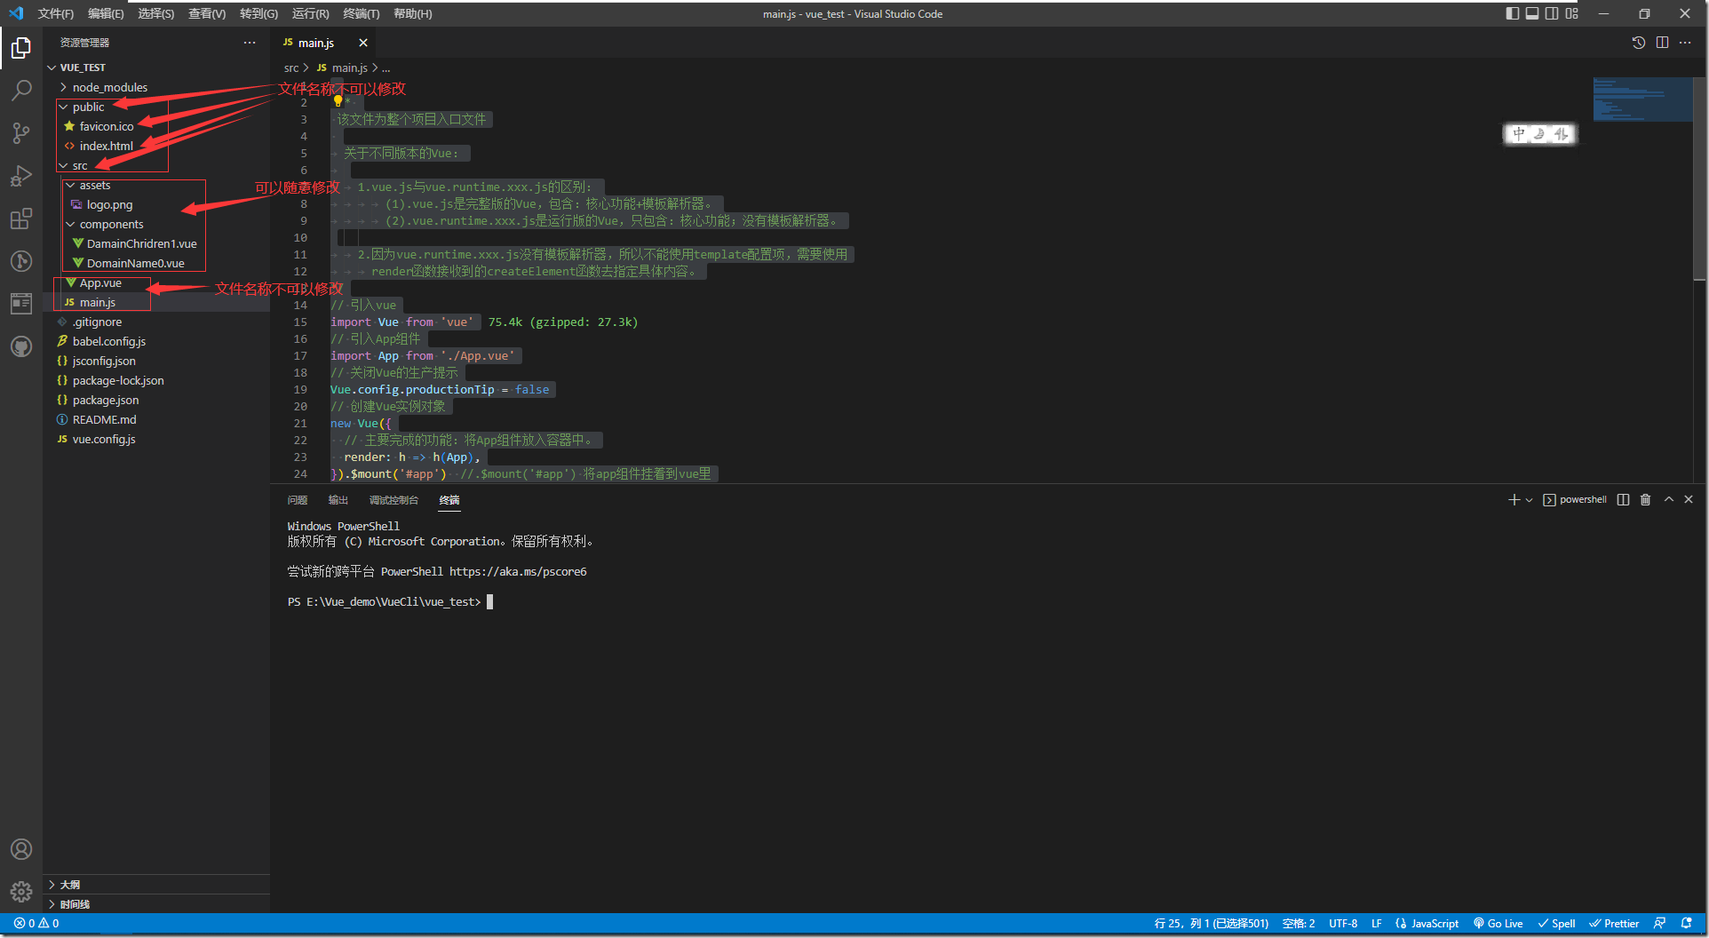
Task: Click the Go Live status bar button
Action: coord(1498,924)
